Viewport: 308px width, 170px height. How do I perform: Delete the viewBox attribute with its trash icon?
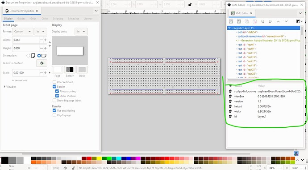[x=230, y=97]
